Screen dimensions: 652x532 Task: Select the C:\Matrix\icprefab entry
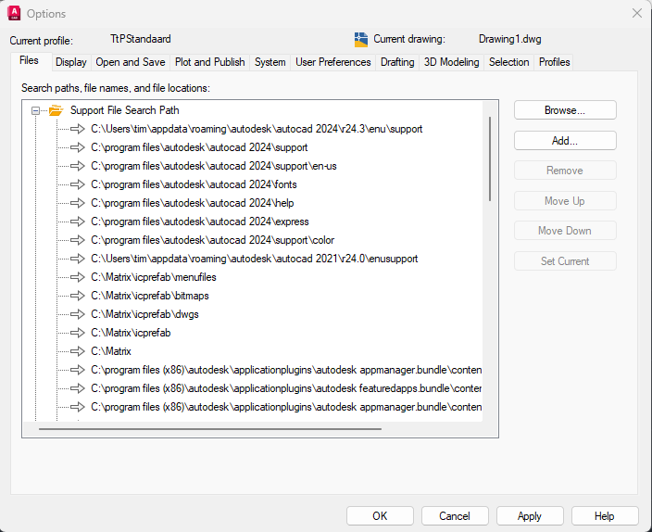131,333
